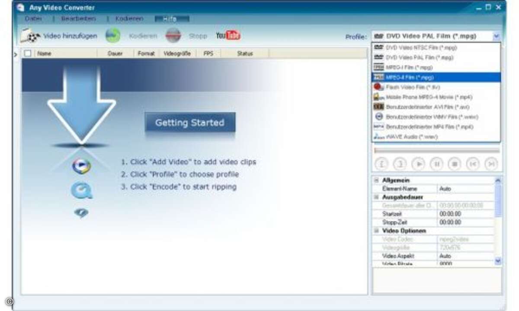Jump to previous with skip-back button
This screenshot has height=311, width=519.
click(473, 164)
